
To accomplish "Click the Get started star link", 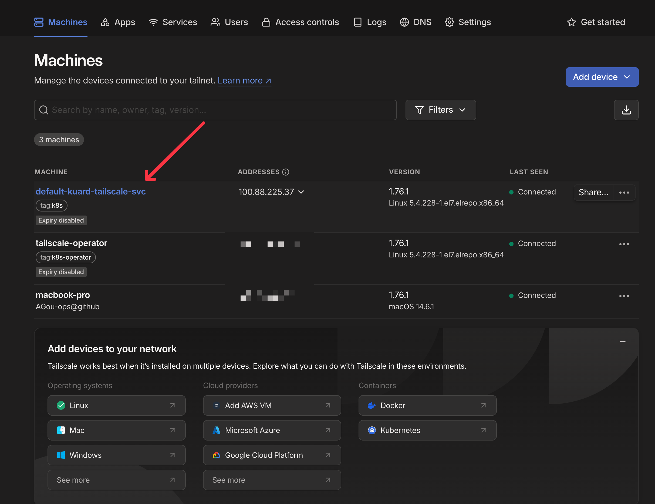I will (596, 22).
